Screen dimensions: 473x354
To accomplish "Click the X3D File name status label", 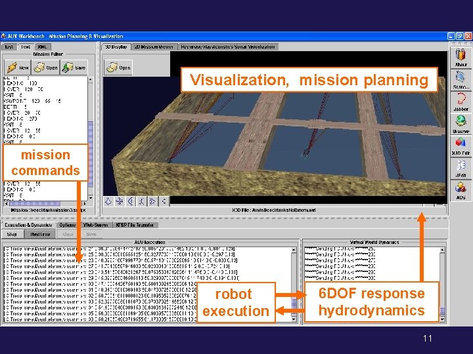I will pyautogui.click(x=274, y=210).
